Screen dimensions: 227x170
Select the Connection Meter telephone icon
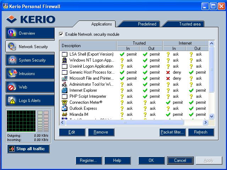pyautogui.click(x=65, y=102)
